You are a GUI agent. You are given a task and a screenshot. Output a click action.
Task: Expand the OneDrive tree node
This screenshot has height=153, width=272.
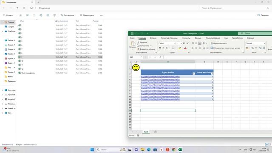(x=2, y=31)
